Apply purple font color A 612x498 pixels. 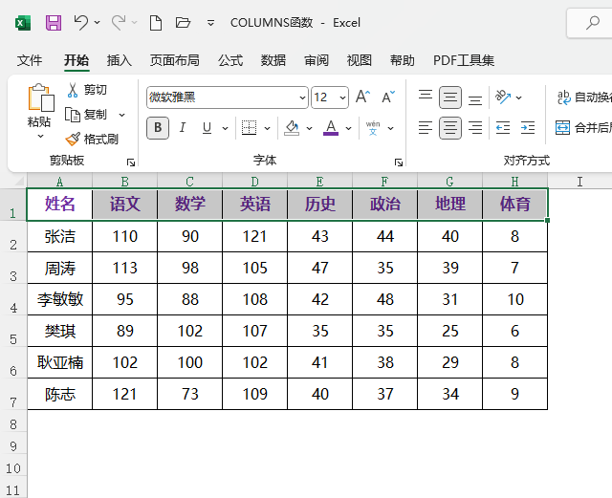tap(331, 128)
